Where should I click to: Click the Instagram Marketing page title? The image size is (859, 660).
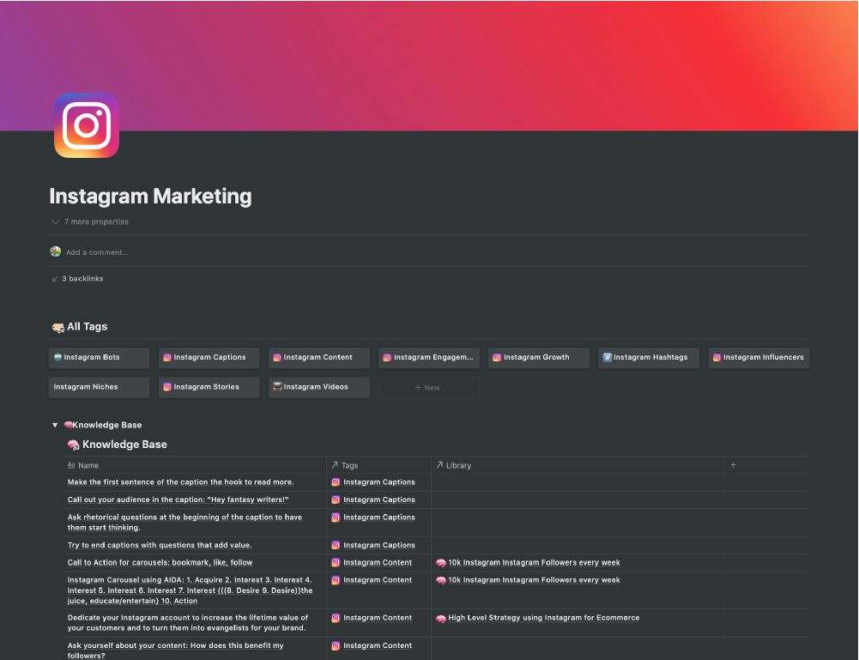tap(151, 196)
